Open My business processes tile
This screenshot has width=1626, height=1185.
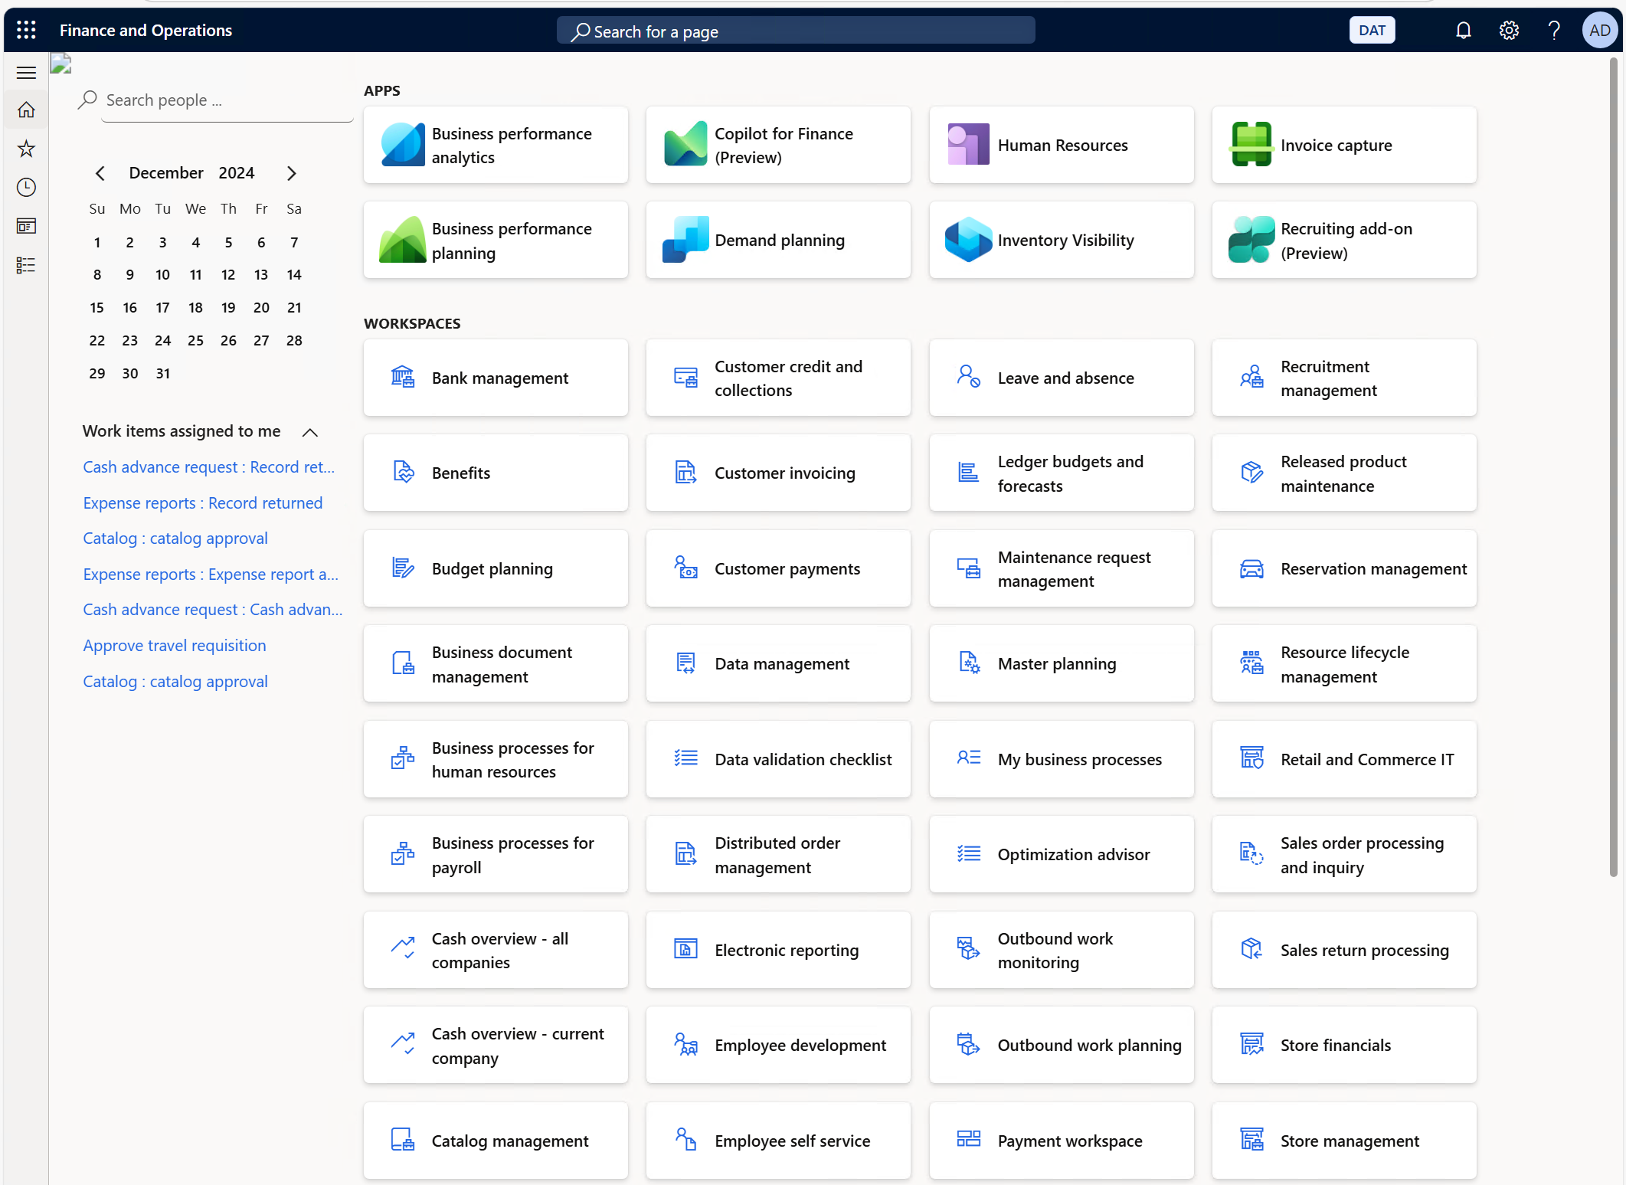tap(1062, 759)
